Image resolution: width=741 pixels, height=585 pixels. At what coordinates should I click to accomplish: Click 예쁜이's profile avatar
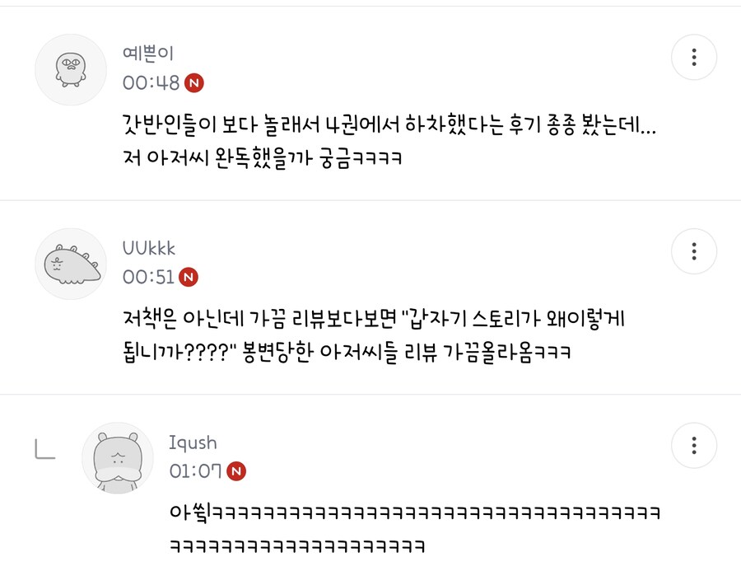coord(70,69)
